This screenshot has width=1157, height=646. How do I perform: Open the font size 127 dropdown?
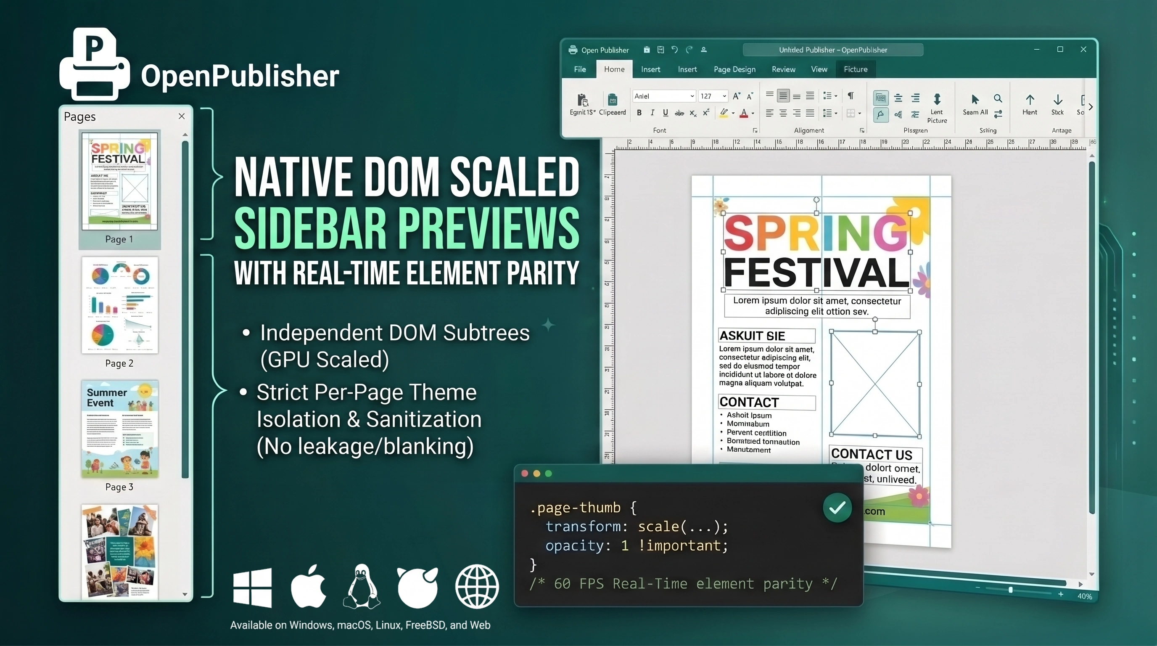click(713, 96)
